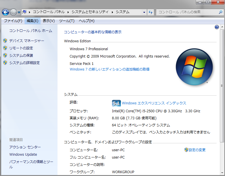225x176 pixels.
Task: Minimize the System window
Action: [200, 2]
